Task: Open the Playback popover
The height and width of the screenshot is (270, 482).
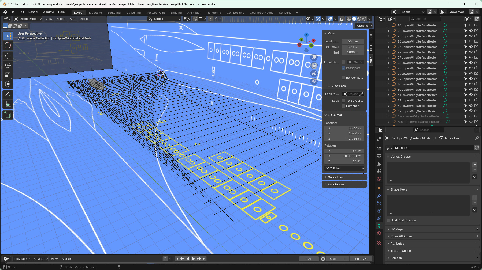Action: click(22, 259)
